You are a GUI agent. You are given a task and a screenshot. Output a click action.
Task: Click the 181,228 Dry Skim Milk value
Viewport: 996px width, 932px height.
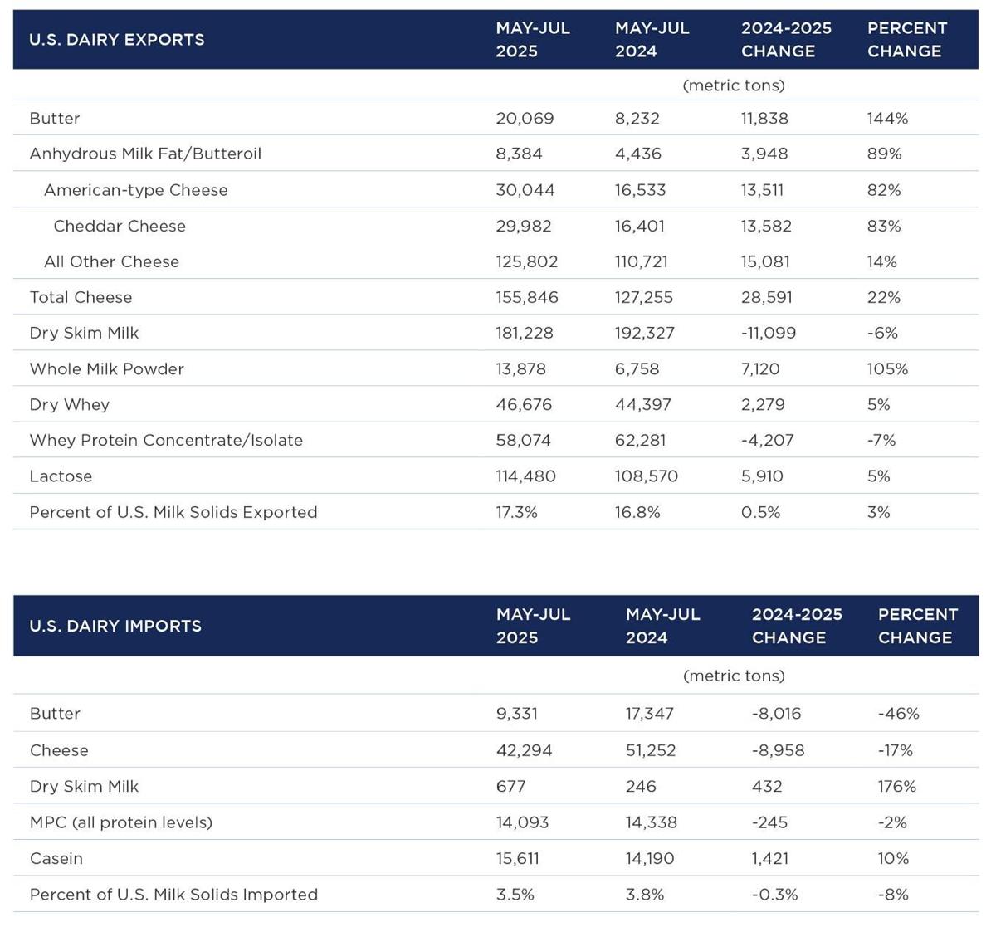(x=525, y=333)
